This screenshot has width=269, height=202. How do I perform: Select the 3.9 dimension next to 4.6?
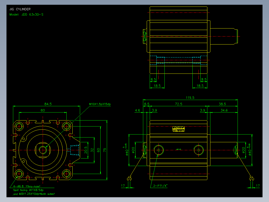point(154,110)
